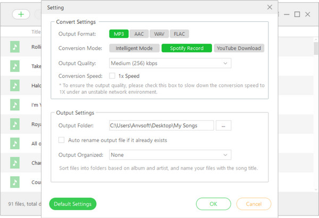
Task: Click music note icon beside Roya row
Action: point(15,124)
